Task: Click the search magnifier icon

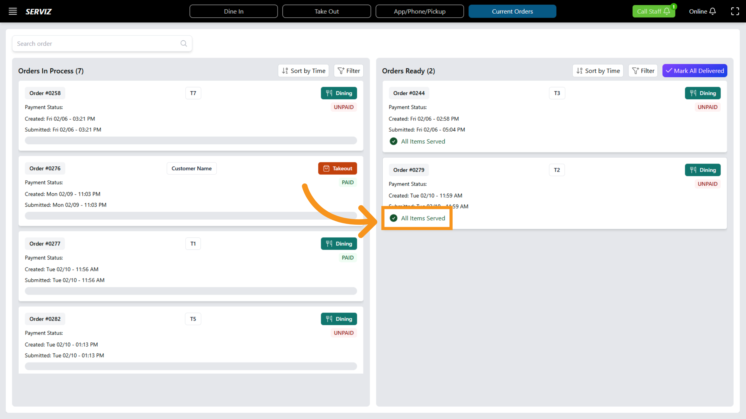Action: pyautogui.click(x=184, y=43)
